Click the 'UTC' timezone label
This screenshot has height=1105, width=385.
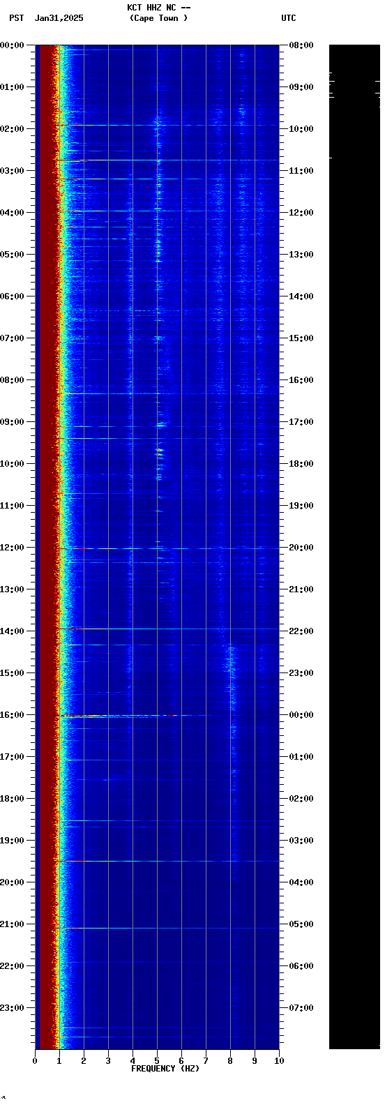pos(289,18)
